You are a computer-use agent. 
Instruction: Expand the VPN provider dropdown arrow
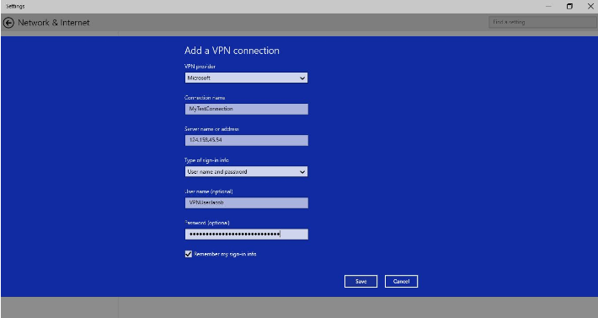click(x=302, y=78)
